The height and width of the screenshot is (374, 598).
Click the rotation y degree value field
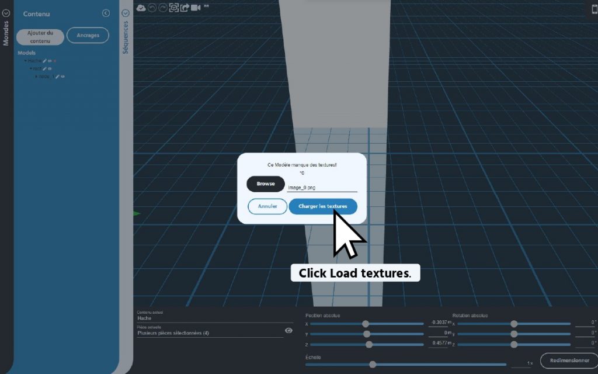[586, 333]
